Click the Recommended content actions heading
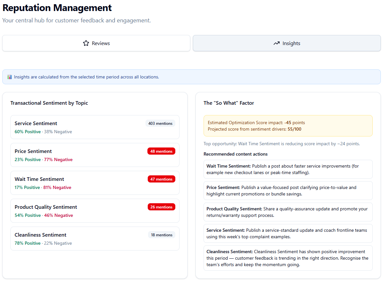This screenshot has height=282, width=387. click(235, 154)
